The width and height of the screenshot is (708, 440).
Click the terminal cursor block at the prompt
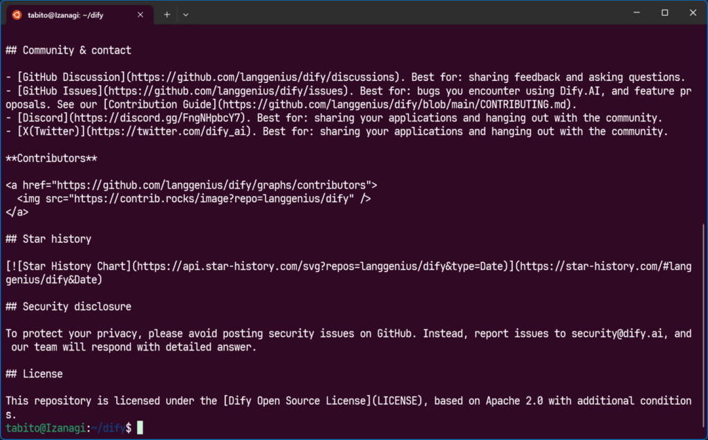point(140,428)
